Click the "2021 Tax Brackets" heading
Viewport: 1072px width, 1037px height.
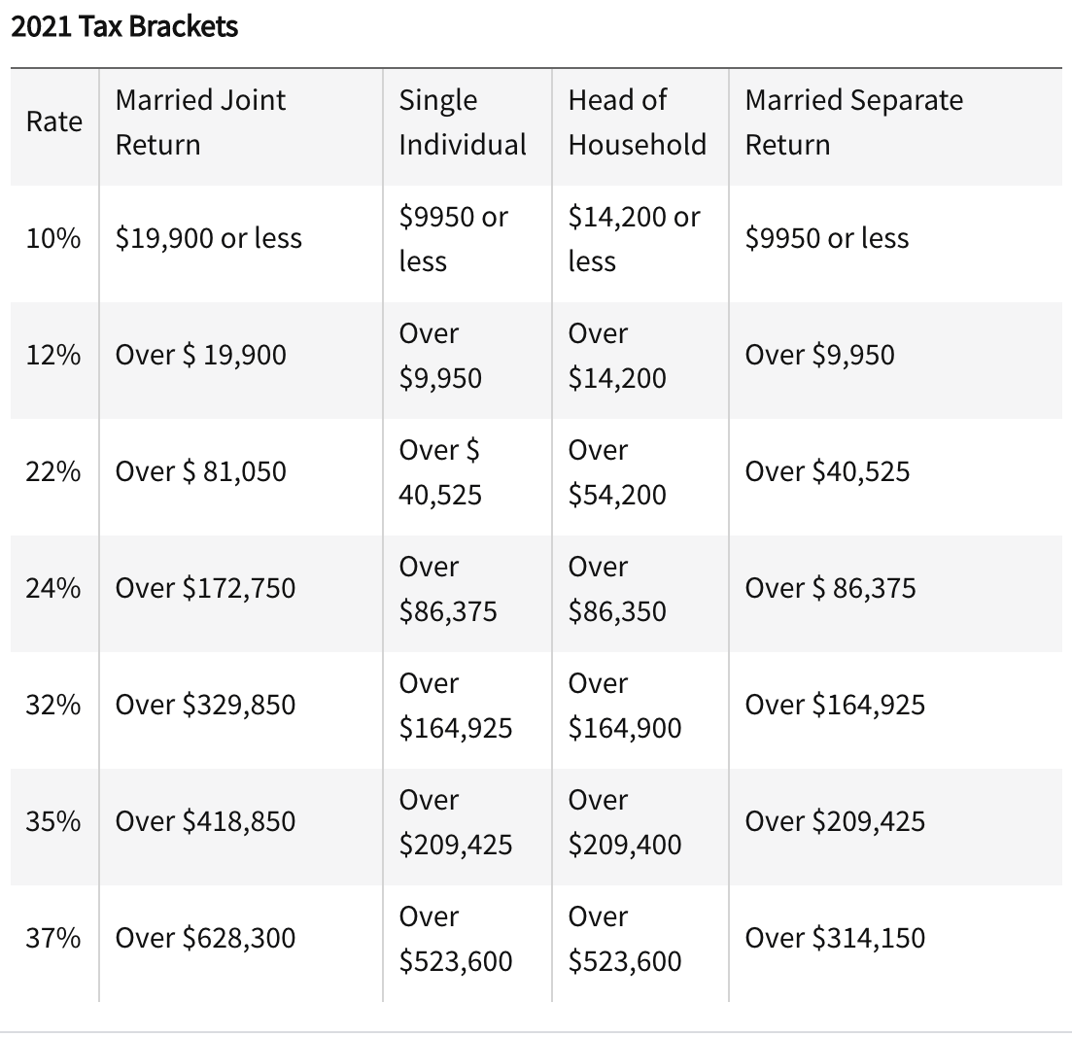124,26
